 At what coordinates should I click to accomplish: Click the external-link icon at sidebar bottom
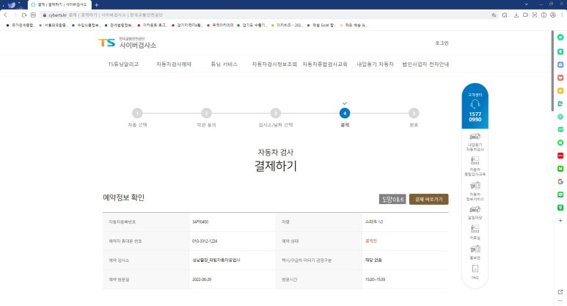pyautogui.click(x=560, y=292)
